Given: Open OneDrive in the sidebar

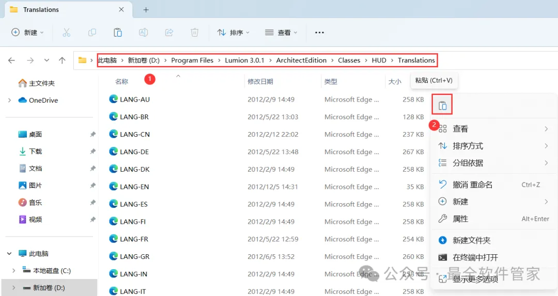Looking at the screenshot, I should coord(38,100).
